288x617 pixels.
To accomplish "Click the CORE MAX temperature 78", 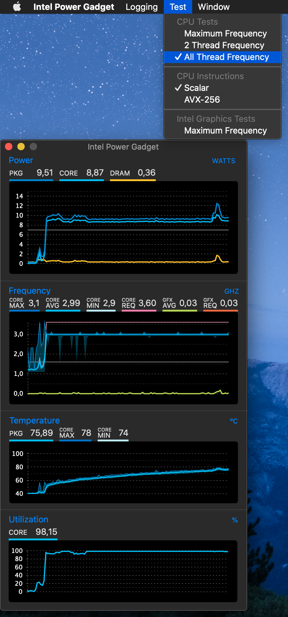I will coord(86,433).
